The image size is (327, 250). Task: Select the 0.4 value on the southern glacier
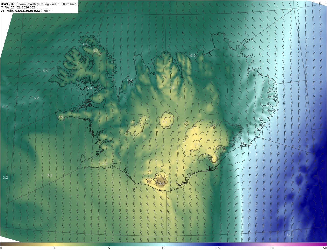(x=161, y=183)
